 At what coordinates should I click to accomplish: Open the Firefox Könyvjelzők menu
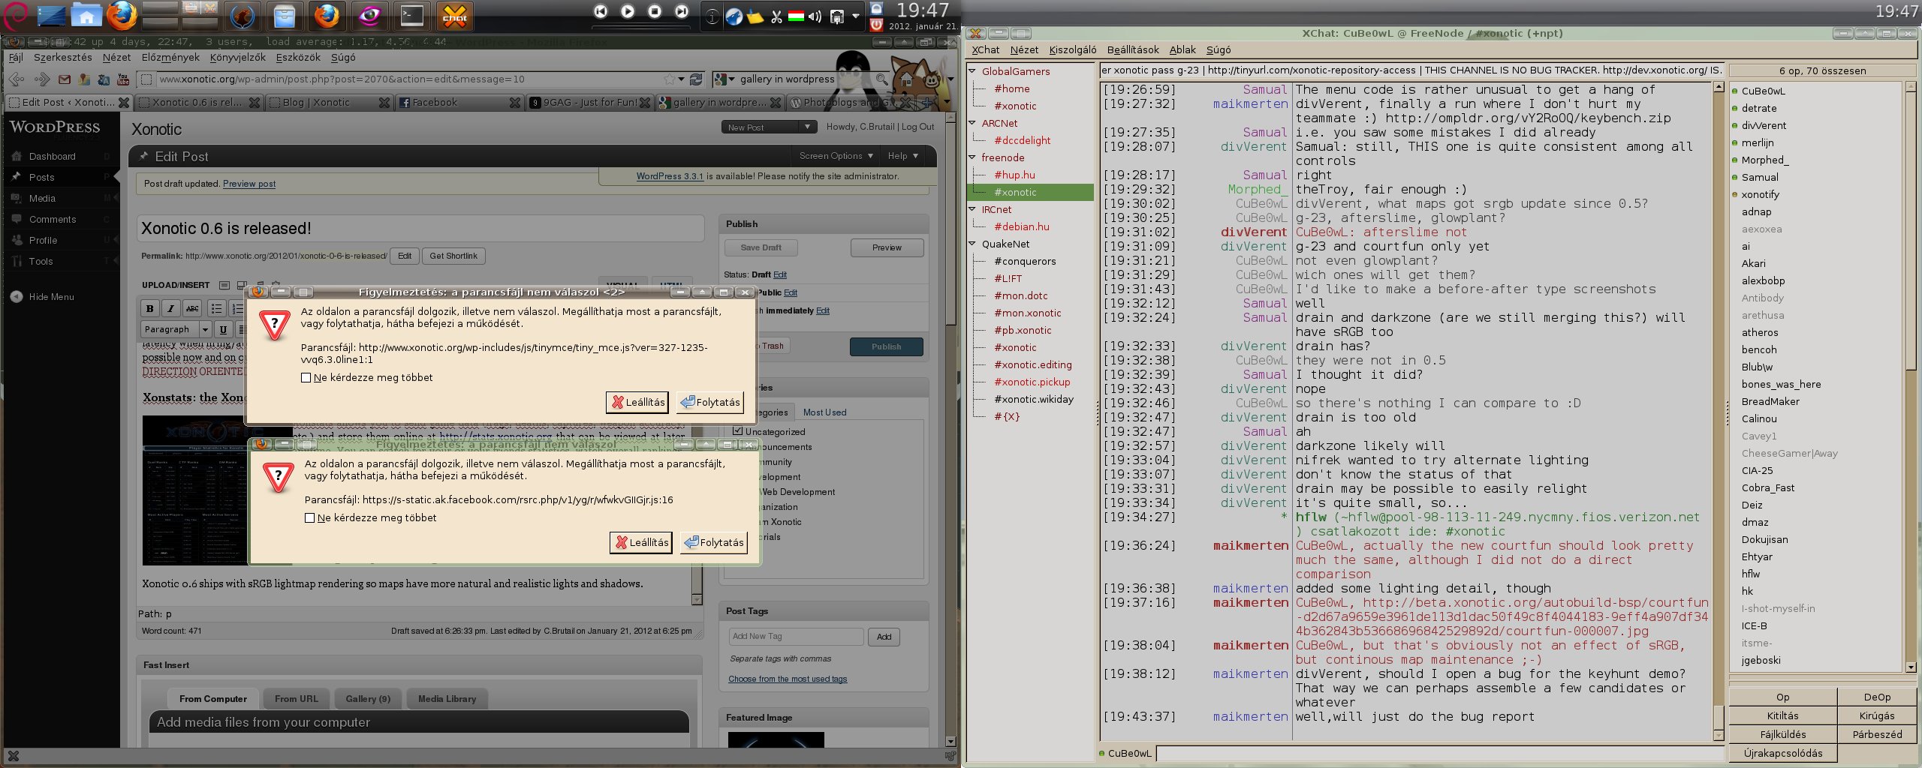(237, 57)
